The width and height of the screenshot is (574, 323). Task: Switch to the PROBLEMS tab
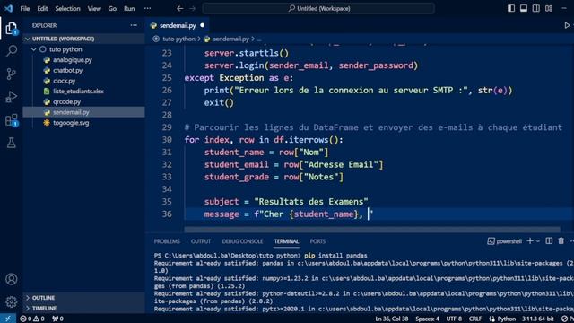[167, 241]
